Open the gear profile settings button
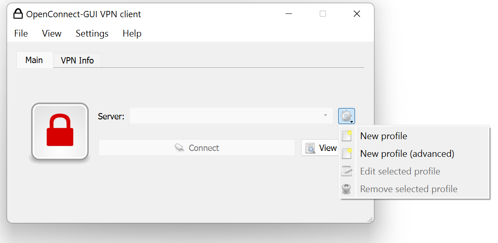The height and width of the screenshot is (243, 498). coord(346,116)
